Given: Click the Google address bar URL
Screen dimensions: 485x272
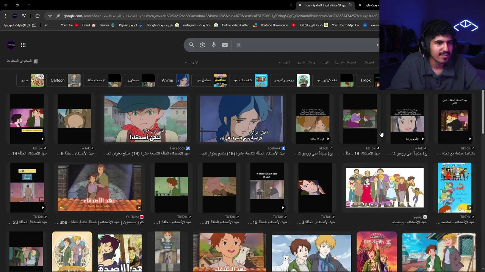Looking at the screenshot, I should coord(221,16).
